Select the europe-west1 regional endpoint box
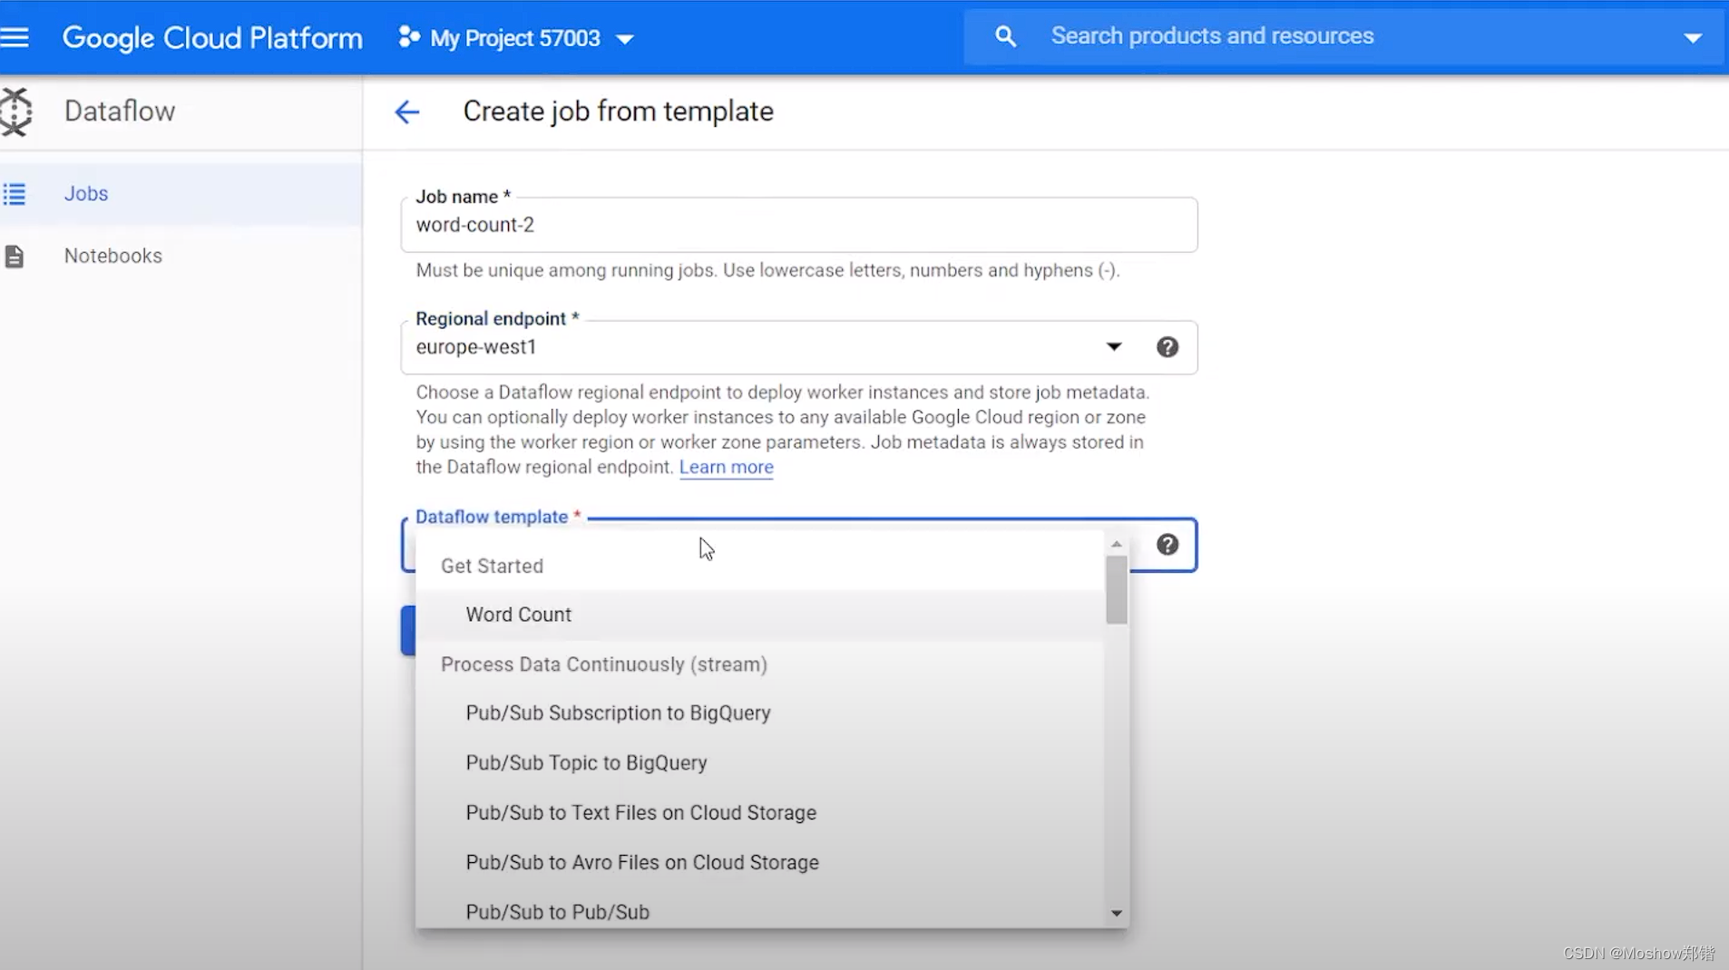 [798, 347]
